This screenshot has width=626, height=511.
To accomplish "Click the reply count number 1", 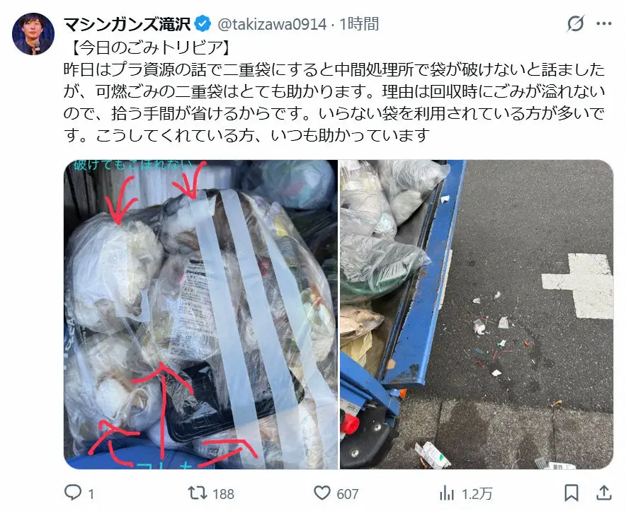I will point(91,494).
